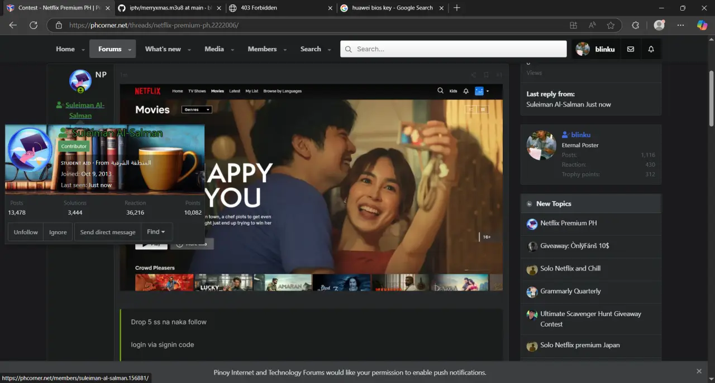Open the Netflix screenshot image in post
This screenshot has height=383, width=715.
pos(311,187)
